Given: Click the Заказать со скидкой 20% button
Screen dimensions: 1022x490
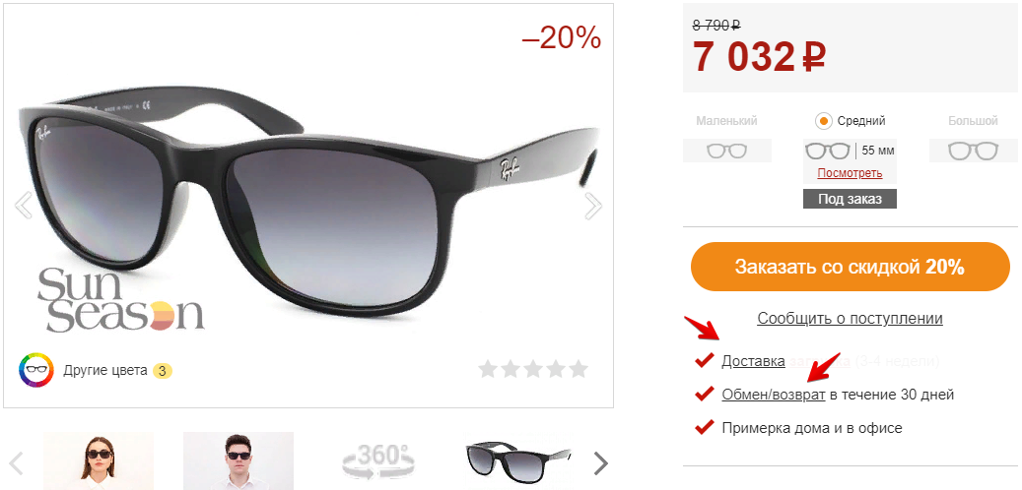Looking at the screenshot, I should click(x=850, y=267).
